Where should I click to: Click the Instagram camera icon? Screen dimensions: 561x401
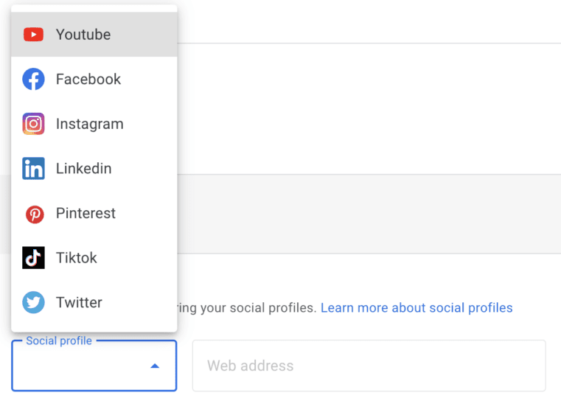click(x=33, y=124)
